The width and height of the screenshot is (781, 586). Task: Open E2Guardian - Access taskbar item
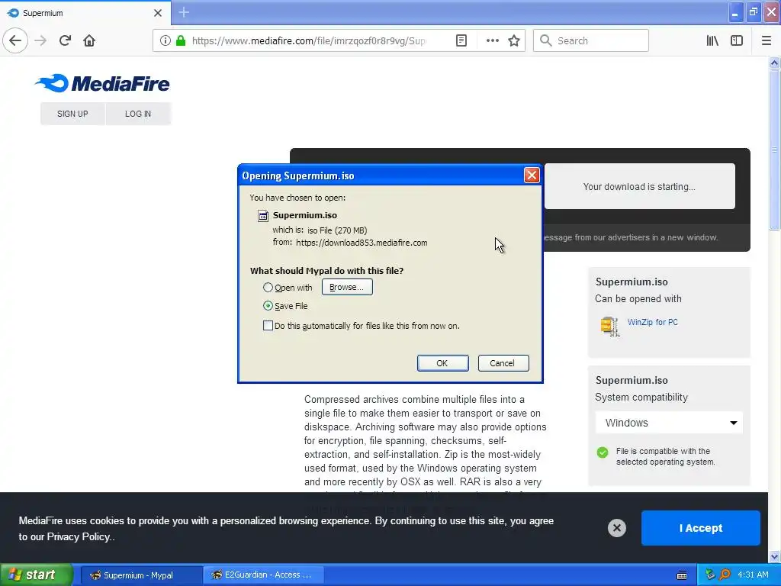tap(263, 575)
